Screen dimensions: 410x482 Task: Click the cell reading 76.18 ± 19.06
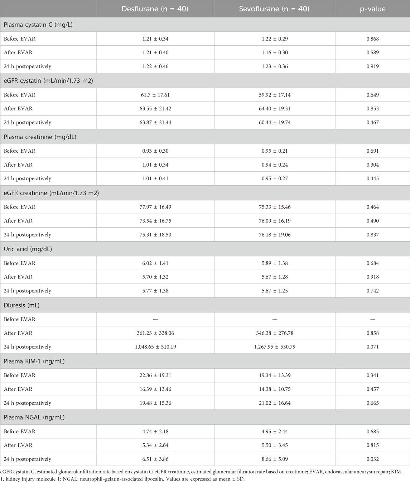pyautogui.click(x=274, y=235)
